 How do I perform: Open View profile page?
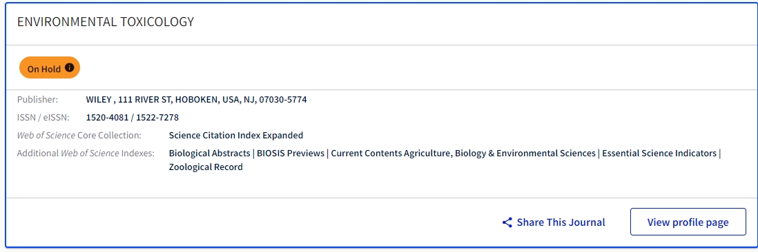coord(688,222)
